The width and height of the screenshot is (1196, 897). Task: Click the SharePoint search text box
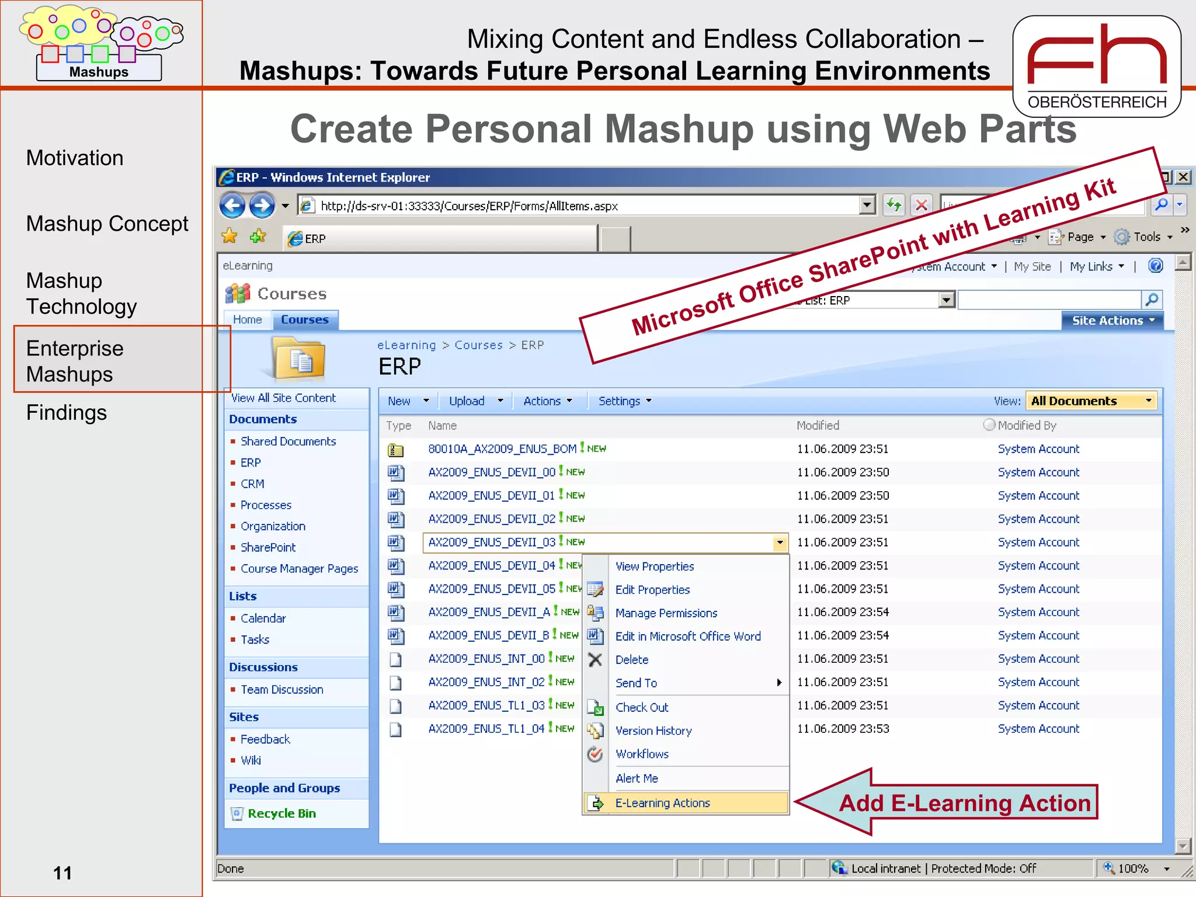click(1049, 300)
